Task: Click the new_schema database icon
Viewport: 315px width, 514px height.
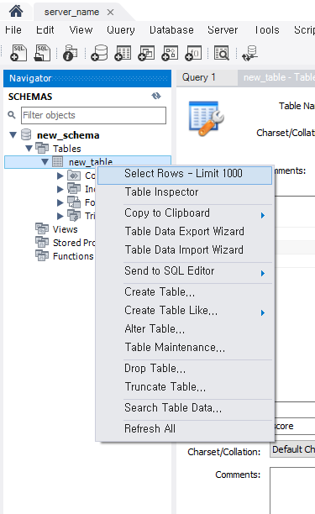Action: click(26, 134)
